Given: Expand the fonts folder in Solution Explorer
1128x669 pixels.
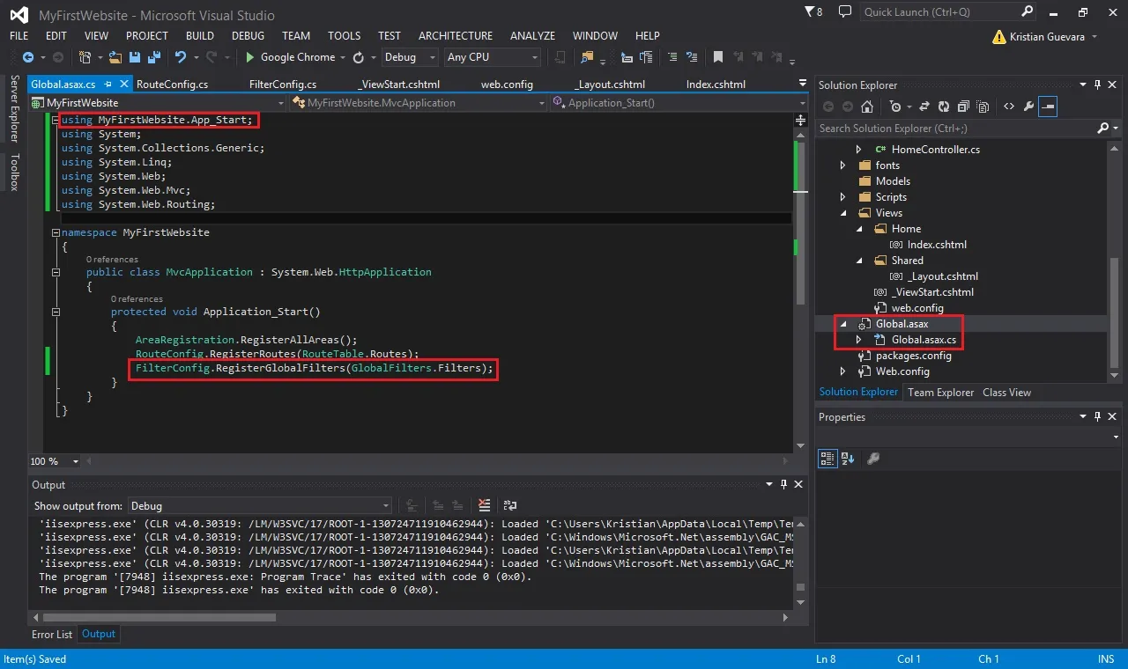Looking at the screenshot, I should point(842,165).
